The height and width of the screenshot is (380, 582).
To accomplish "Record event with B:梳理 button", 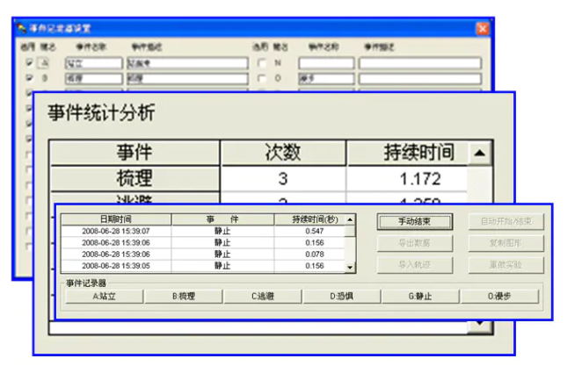I will click(184, 297).
